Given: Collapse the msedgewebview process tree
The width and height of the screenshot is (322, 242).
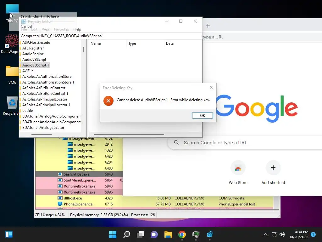Looking at the screenshot, I should coord(59,139).
